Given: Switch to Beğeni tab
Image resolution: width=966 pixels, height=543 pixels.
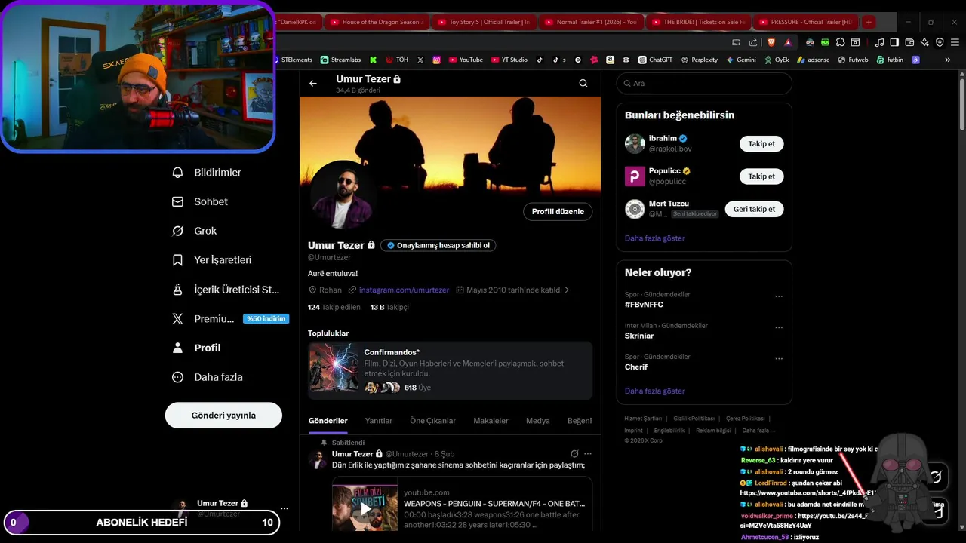Looking at the screenshot, I should coord(580,421).
